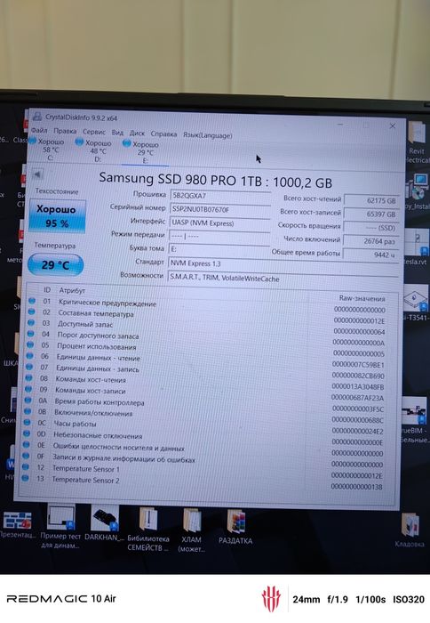Click the Хорошо 95 % health status button

57,216
